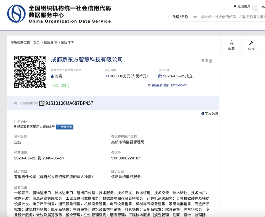Click the dropdown chevron next to 代码/名称
The width and height of the screenshot is (265, 217).
(195, 17)
